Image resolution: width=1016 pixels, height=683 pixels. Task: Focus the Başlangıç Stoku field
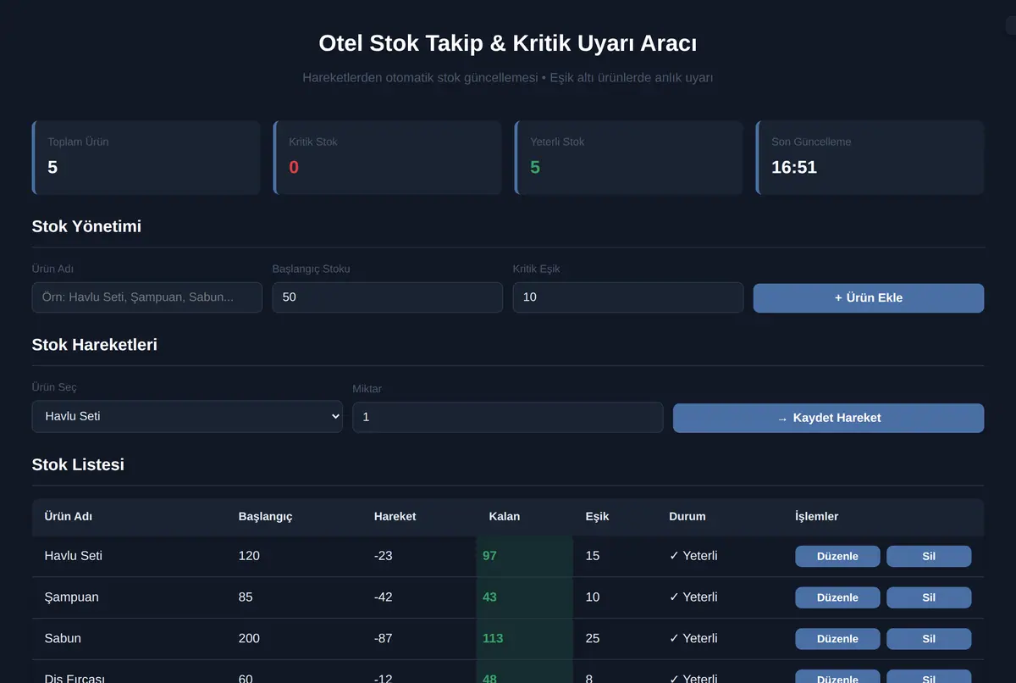[x=388, y=297]
